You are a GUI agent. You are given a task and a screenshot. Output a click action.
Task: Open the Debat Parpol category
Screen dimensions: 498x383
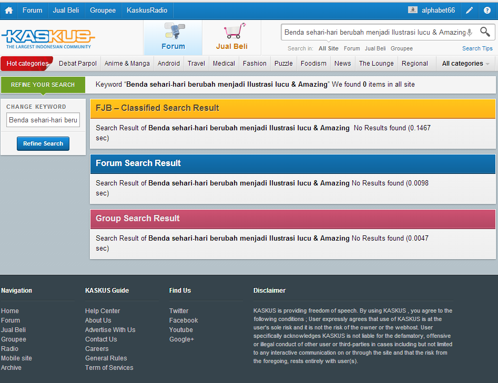77,64
